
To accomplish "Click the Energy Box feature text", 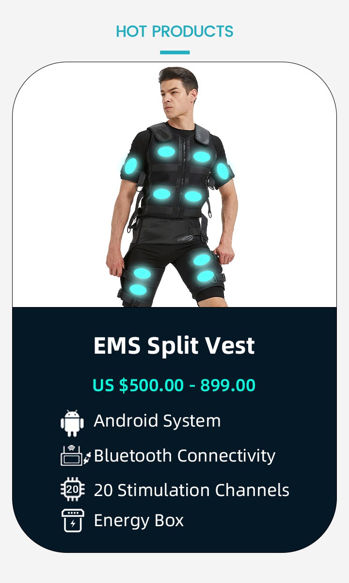I will (x=139, y=521).
